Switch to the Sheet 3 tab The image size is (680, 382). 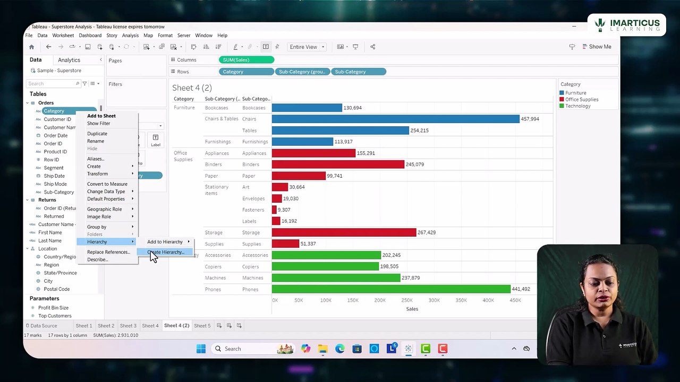[x=128, y=326]
